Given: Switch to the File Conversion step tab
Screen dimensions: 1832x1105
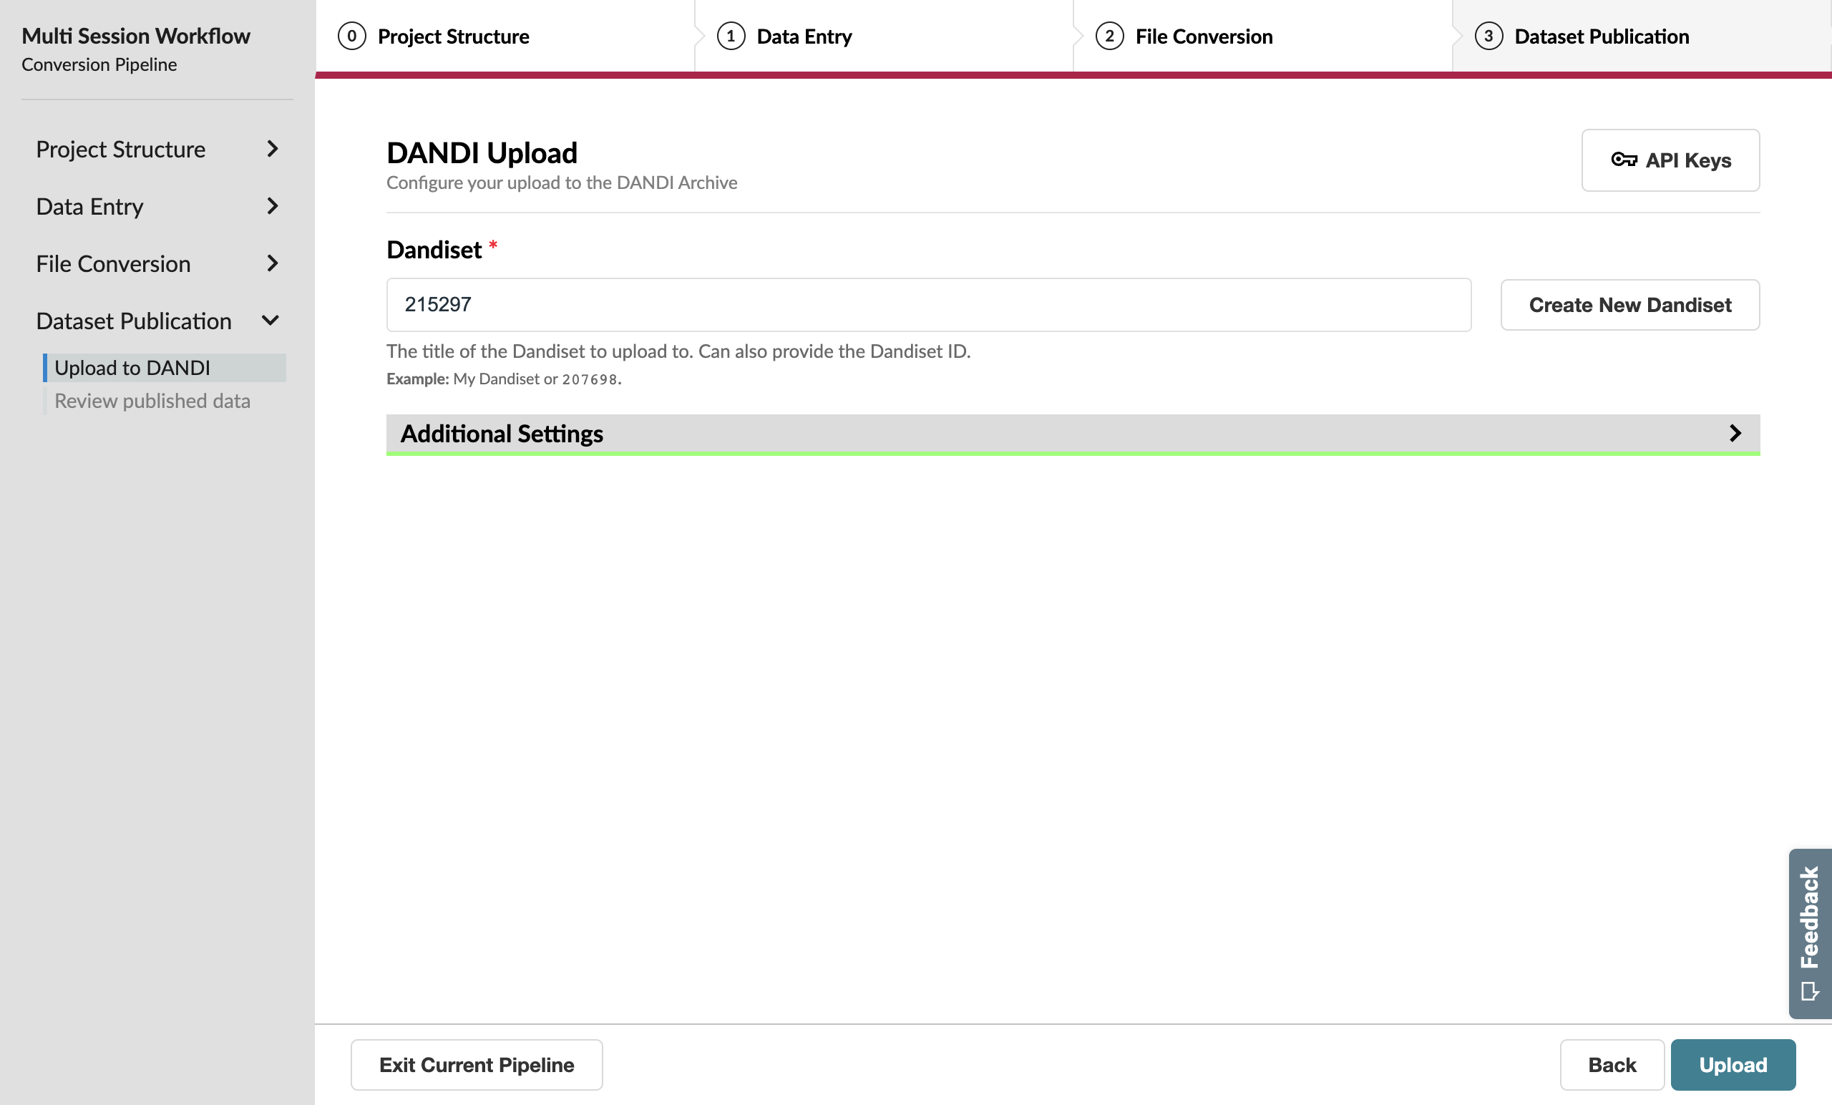Looking at the screenshot, I should 1262,36.
